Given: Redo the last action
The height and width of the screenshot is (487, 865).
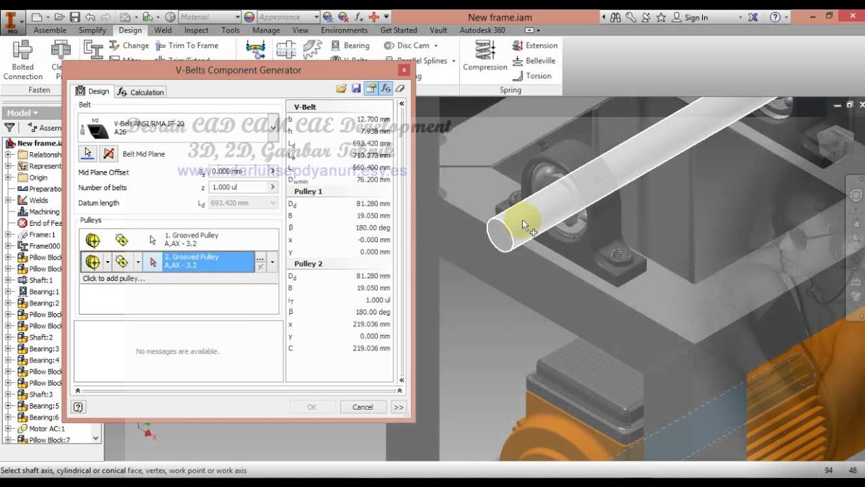Looking at the screenshot, I should 105,17.
